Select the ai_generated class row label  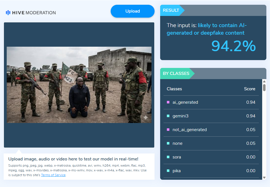(185, 102)
